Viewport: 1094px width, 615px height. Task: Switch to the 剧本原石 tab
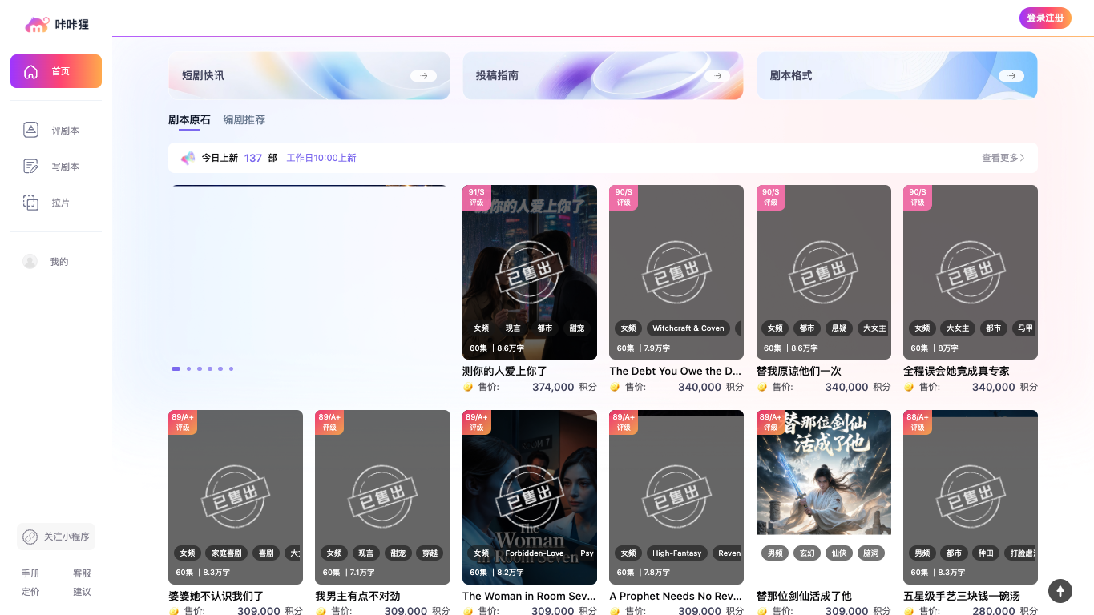point(189,119)
